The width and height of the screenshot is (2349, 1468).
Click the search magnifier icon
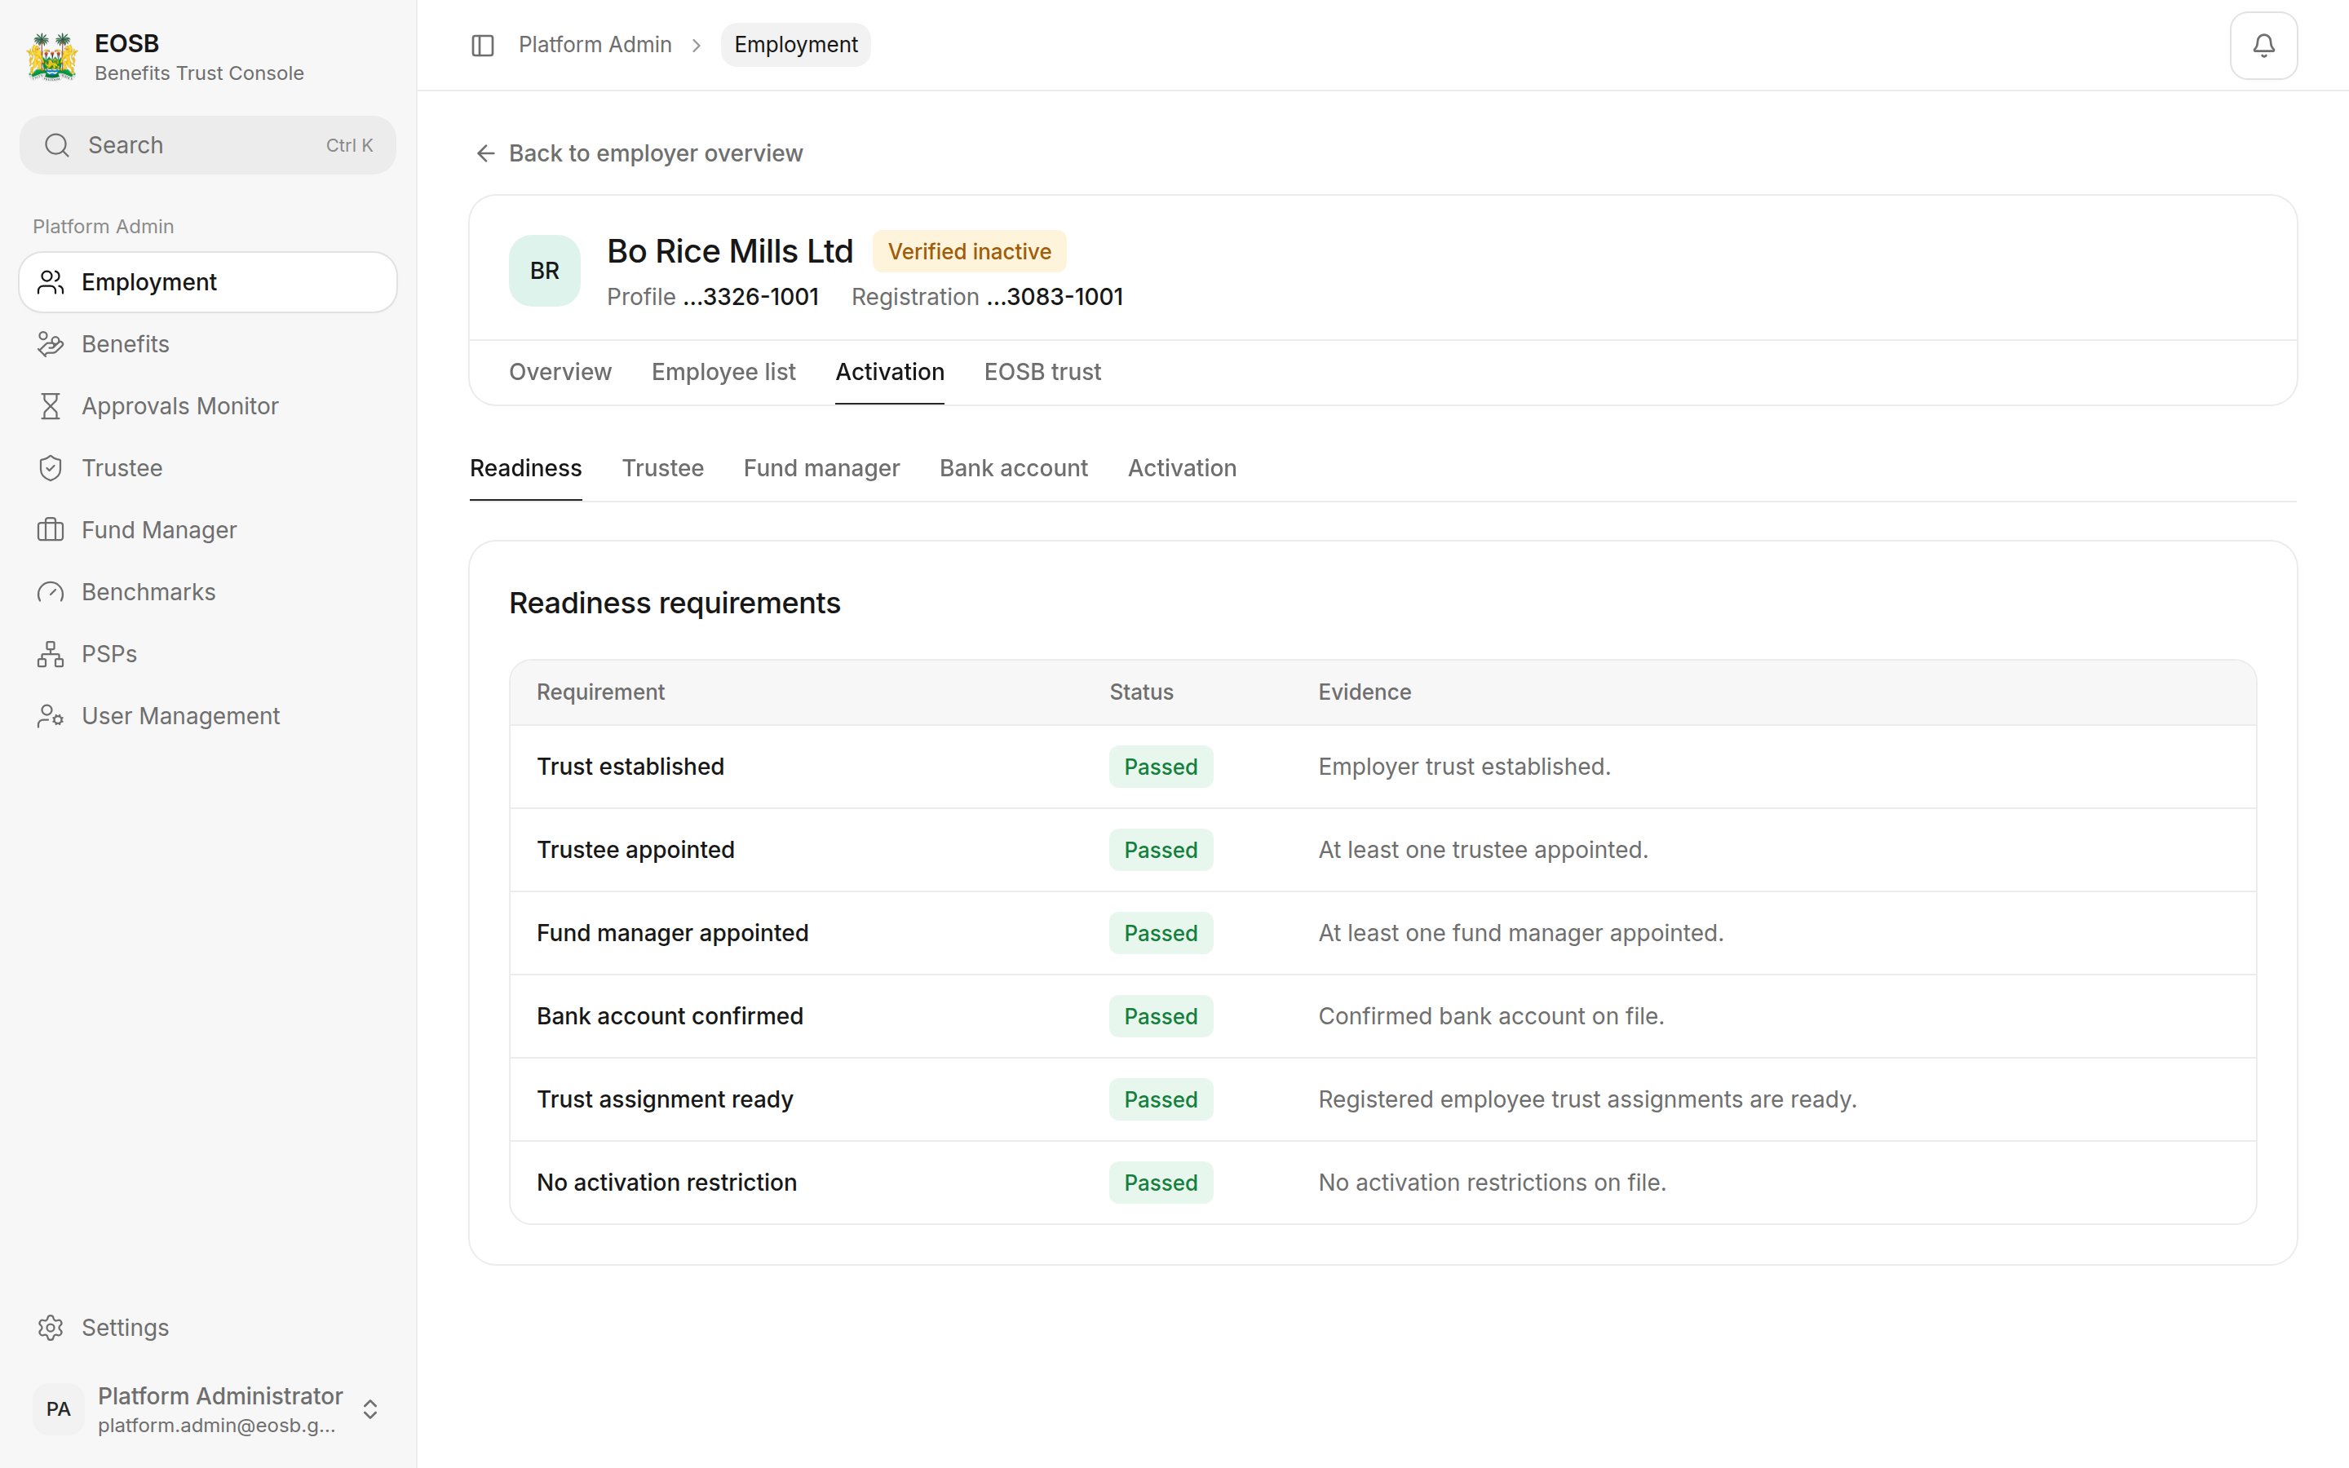pyautogui.click(x=57, y=146)
